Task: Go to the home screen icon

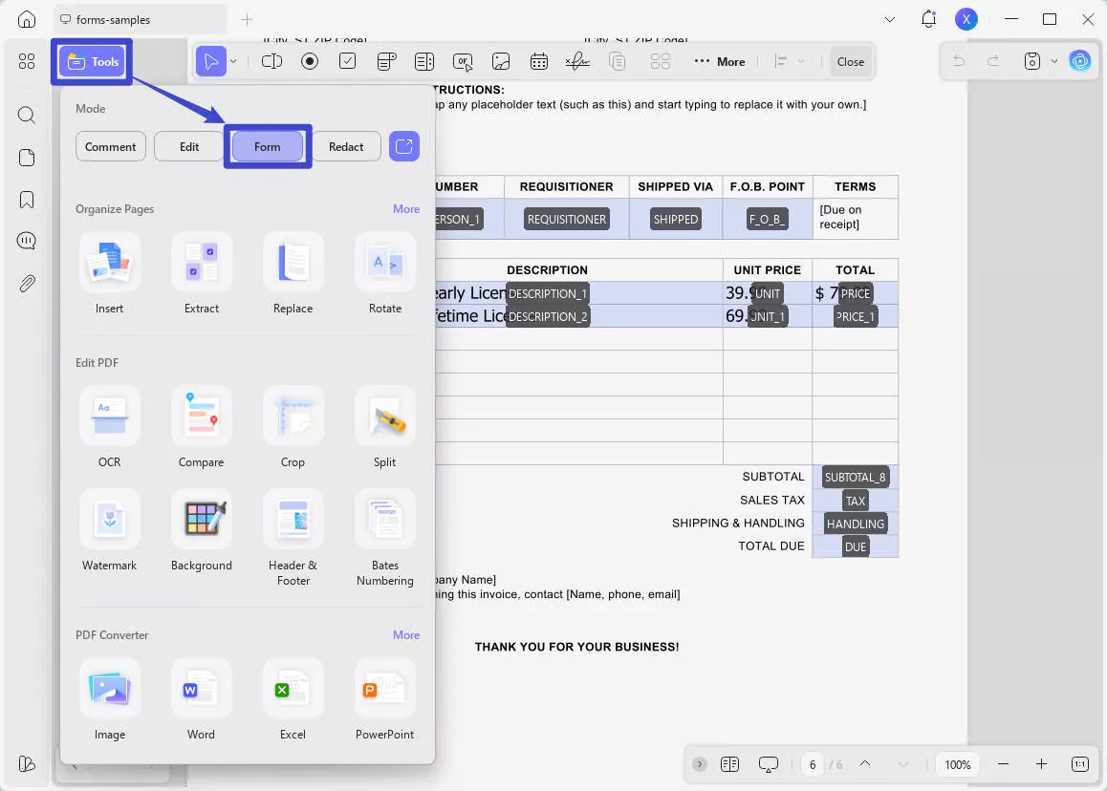Action: [x=26, y=19]
